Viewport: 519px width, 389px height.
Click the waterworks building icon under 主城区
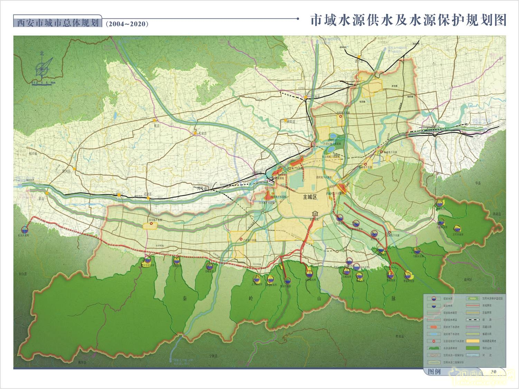(x=315, y=213)
